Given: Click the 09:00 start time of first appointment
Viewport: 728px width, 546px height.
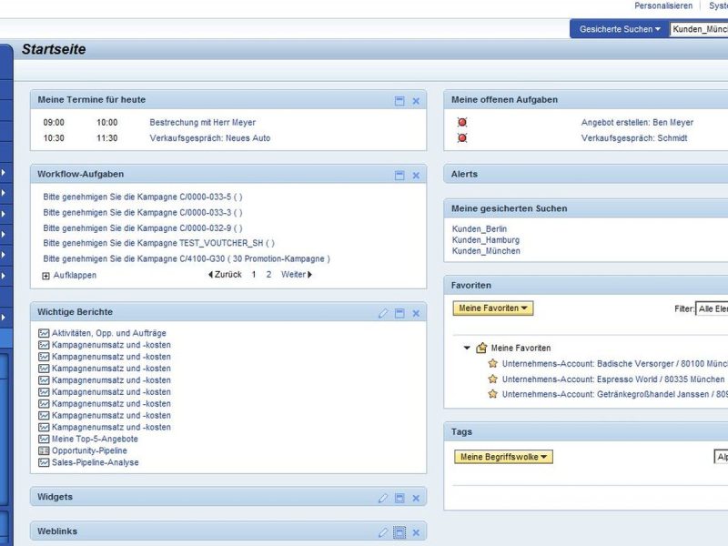Looking at the screenshot, I should [54, 123].
